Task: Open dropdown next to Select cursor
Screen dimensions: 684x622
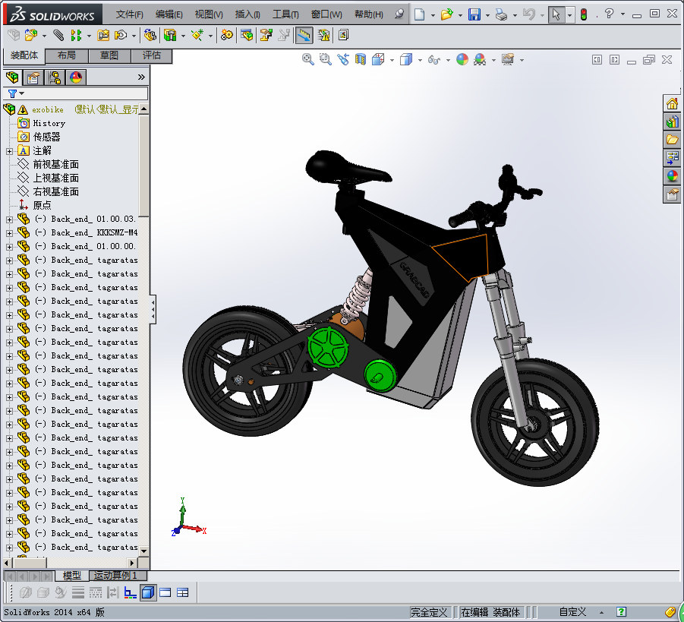Action: click(x=569, y=15)
